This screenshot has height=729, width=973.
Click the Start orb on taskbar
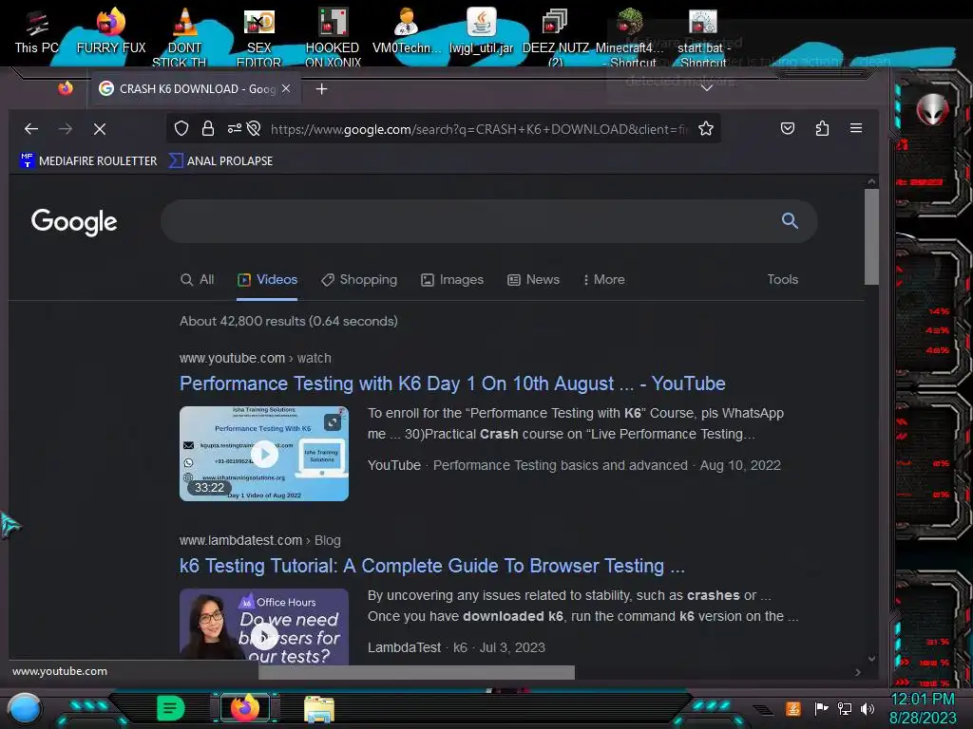tap(25, 709)
